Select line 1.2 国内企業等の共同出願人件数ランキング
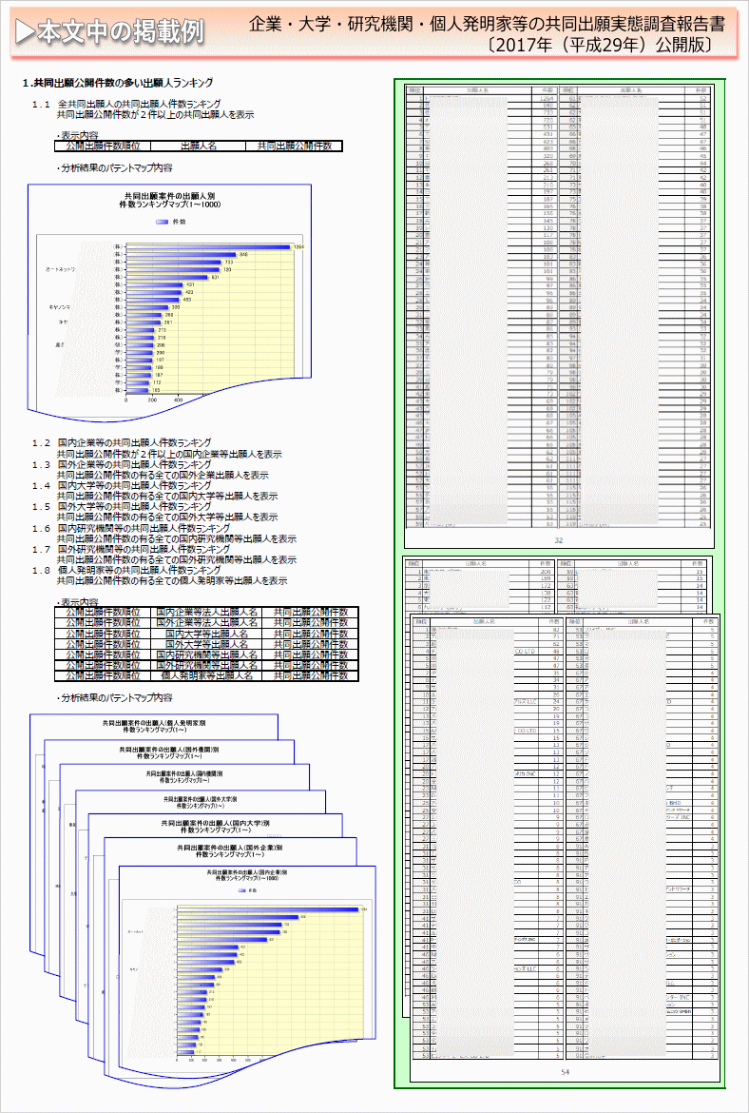The image size is (749, 1113). pyautogui.click(x=122, y=443)
